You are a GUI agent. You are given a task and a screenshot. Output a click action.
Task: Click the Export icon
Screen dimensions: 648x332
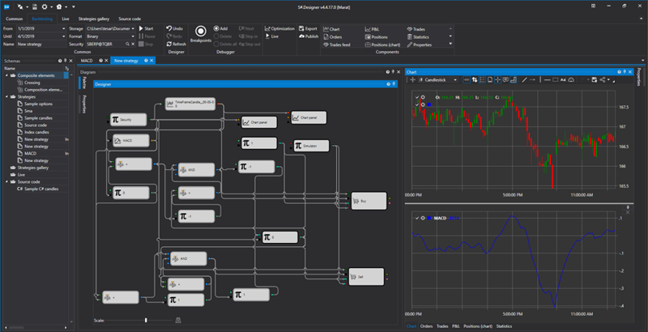pyautogui.click(x=308, y=28)
